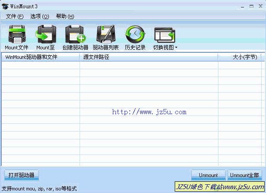Expand the 切换视图 dropdown arrow

[x=176, y=48]
